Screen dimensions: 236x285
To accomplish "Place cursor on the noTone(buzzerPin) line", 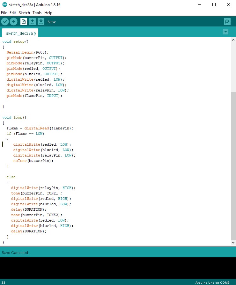I will point(33,161).
